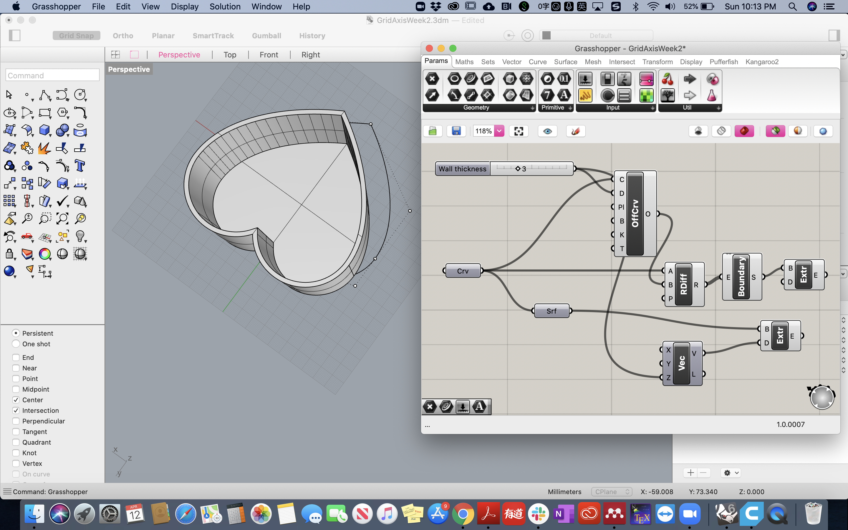Enable the Midpoint osnap checkbox
This screenshot has height=530, width=848.
click(x=16, y=389)
